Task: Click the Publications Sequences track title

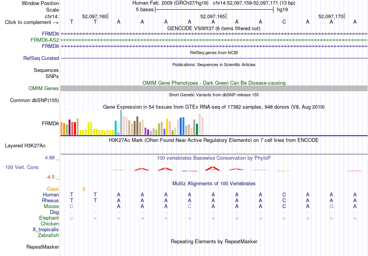Action: pyautogui.click(x=213, y=65)
